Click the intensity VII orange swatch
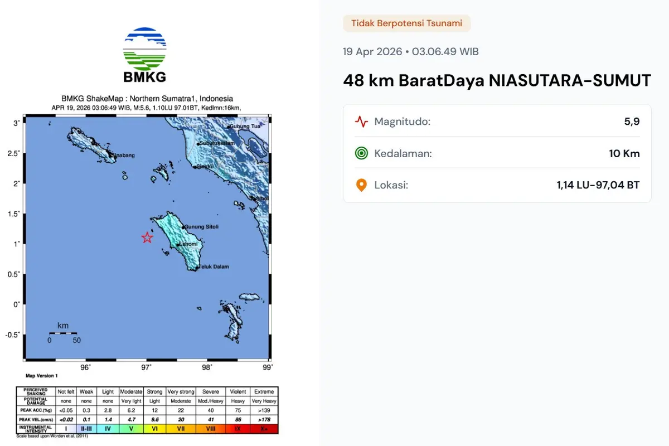669x446 pixels. coord(181,429)
